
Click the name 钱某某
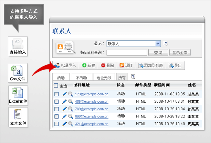point(193,102)
